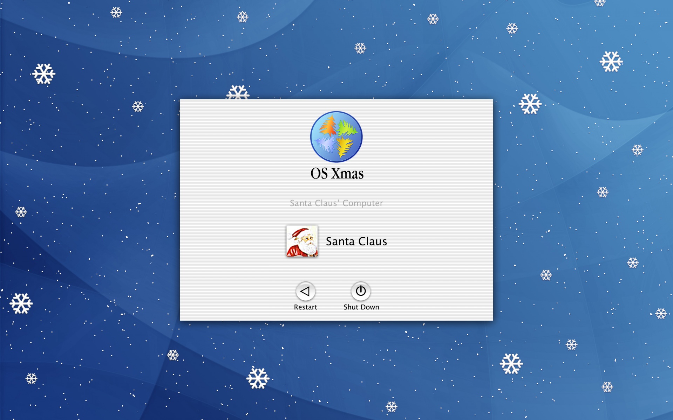Click the Restart text label
Image resolution: width=673 pixels, height=420 pixels.
click(305, 307)
